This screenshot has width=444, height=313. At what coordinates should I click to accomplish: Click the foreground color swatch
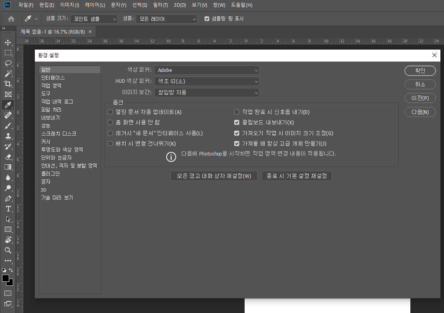click(x=5, y=278)
